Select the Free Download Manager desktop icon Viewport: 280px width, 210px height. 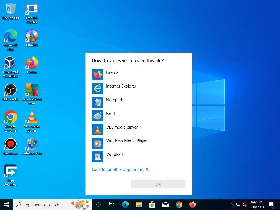(11, 175)
